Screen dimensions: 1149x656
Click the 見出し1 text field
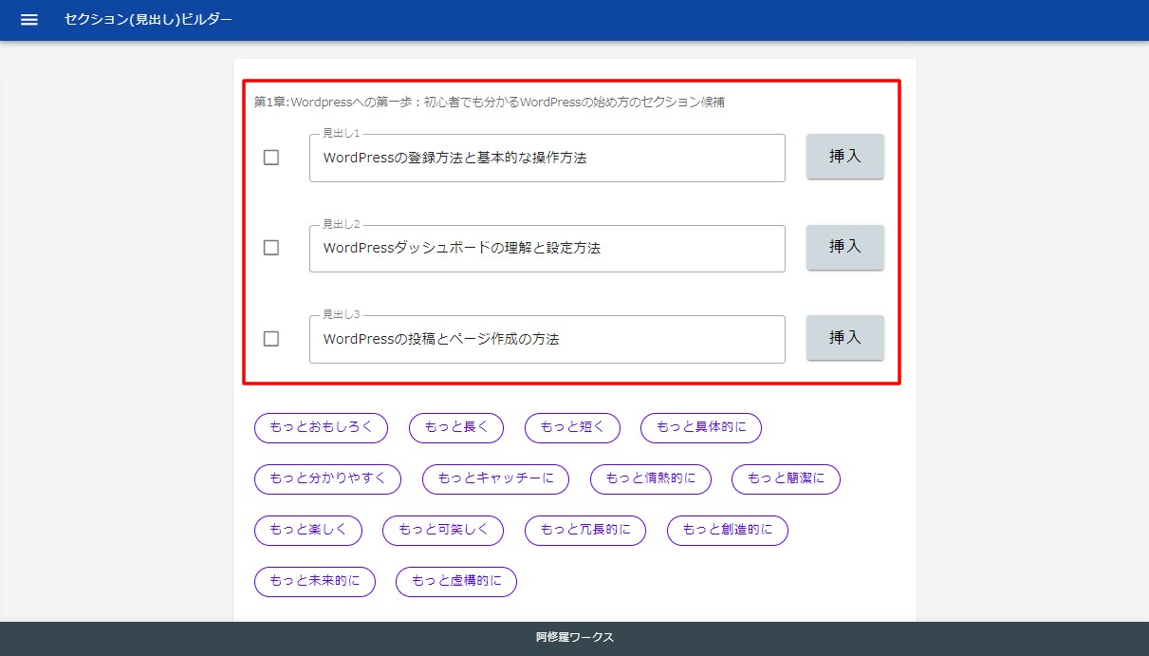(x=547, y=158)
